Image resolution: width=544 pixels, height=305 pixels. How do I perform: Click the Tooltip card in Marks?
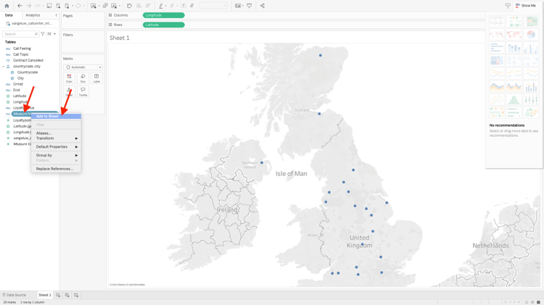(83, 91)
